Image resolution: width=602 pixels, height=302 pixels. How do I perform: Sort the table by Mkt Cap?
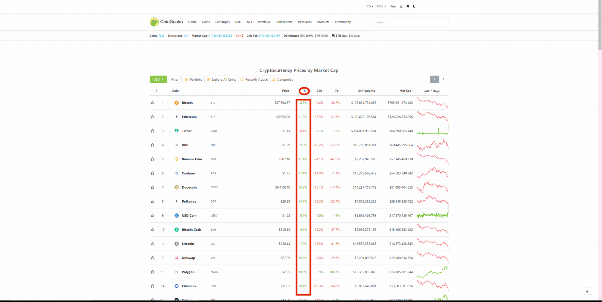pos(406,91)
